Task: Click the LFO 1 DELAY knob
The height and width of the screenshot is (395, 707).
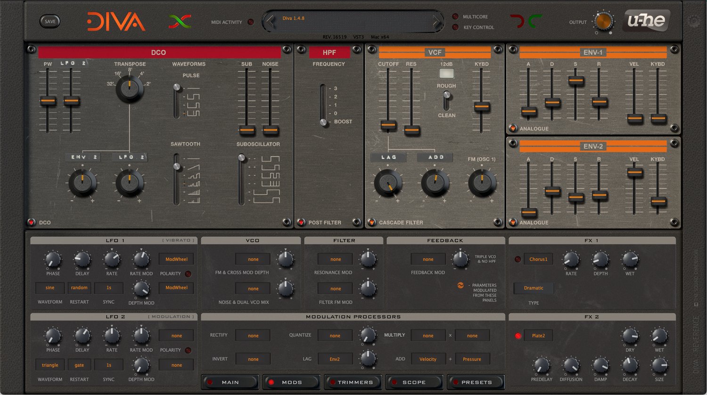Action: coord(82,259)
